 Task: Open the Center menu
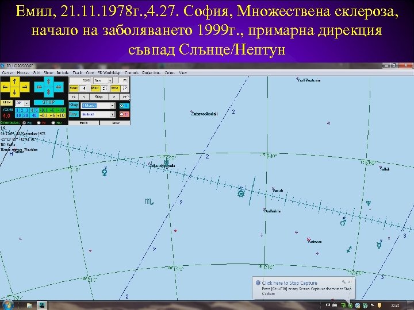click(x=7, y=73)
